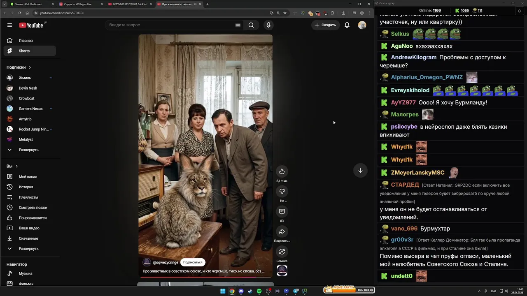Switch to Stream - Kick Dashboard tab
The height and width of the screenshot is (296, 527).
(x=32, y=4)
